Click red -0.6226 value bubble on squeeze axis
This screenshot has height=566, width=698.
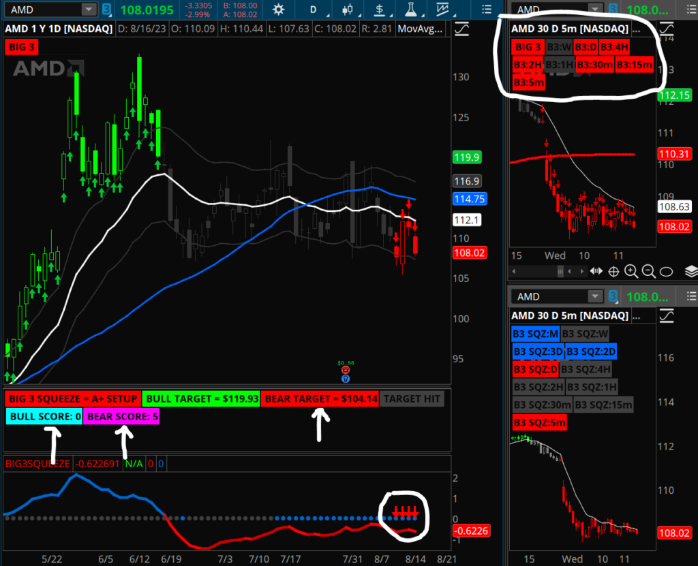471,531
